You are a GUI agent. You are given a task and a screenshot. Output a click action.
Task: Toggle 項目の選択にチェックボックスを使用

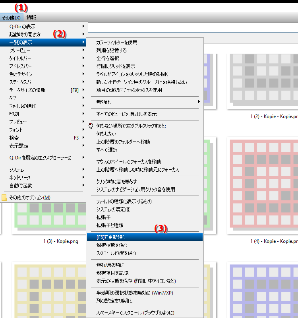point(145,90)
